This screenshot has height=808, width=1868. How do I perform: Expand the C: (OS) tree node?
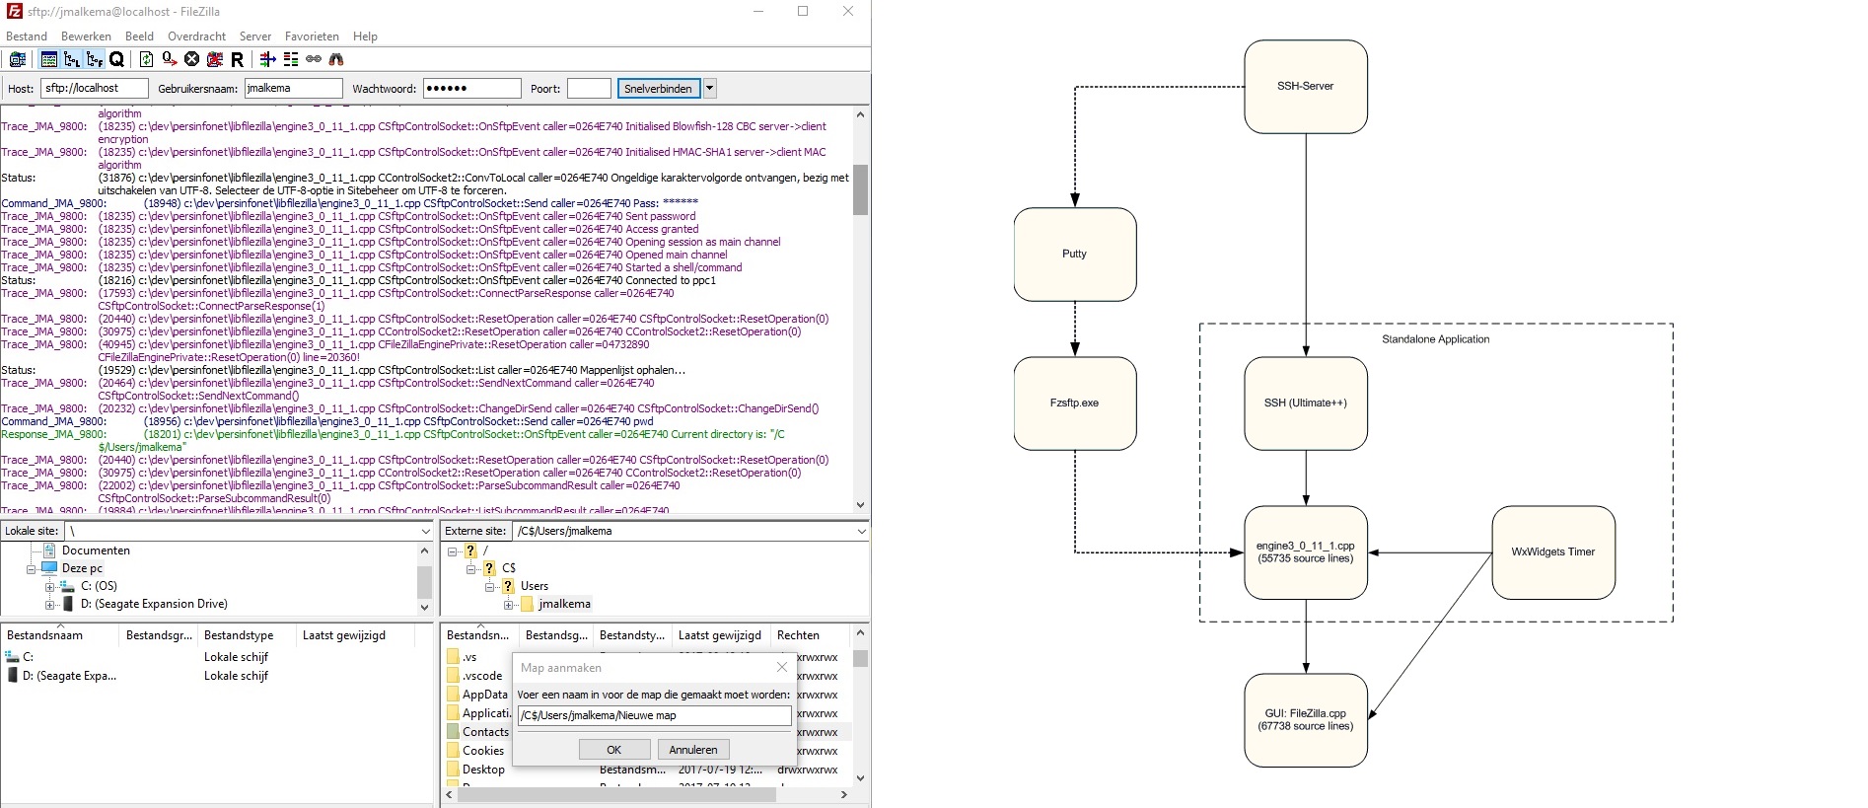click(x=49, y=587)
